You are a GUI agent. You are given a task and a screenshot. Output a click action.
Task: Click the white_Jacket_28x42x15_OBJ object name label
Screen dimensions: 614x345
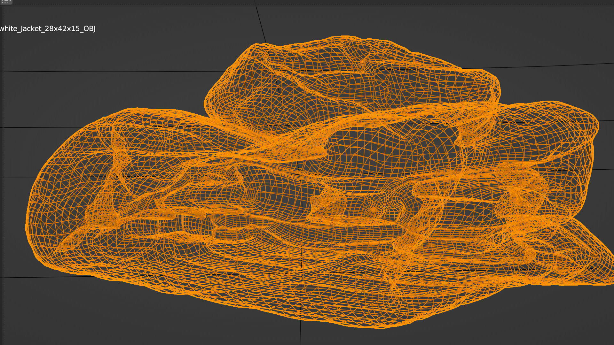[48, 29]
